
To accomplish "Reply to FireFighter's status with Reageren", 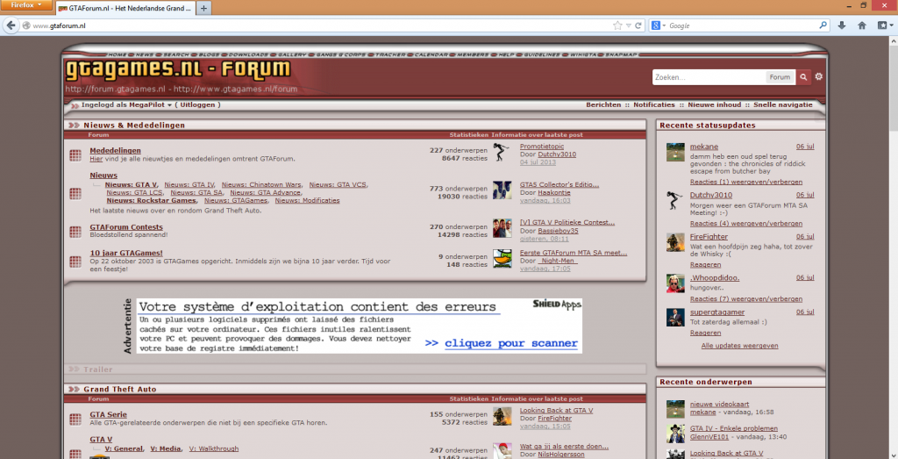I will pos(705,265).
